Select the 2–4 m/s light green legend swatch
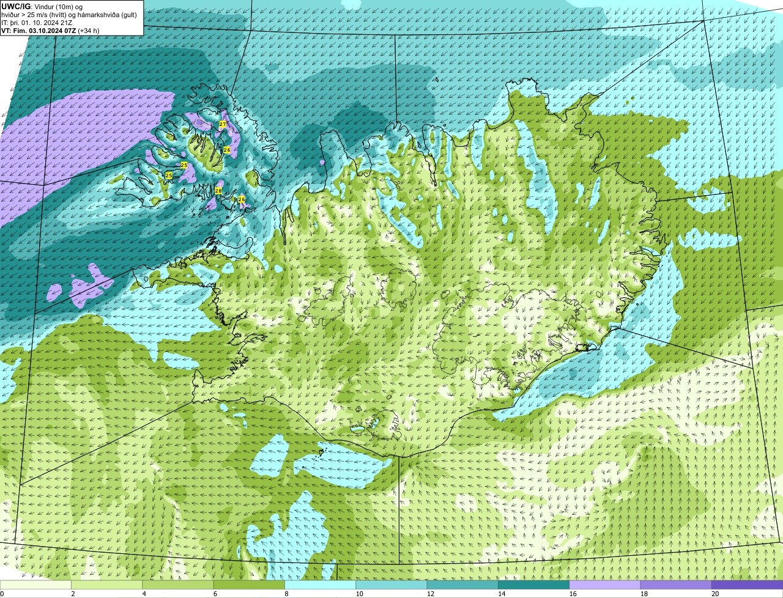The width and height of the screenshot is (783, 598). click(107, 585)
